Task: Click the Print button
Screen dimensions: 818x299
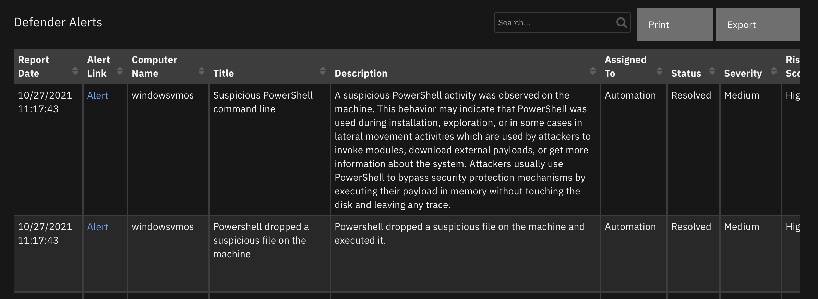Action: (x=675, y=25)
